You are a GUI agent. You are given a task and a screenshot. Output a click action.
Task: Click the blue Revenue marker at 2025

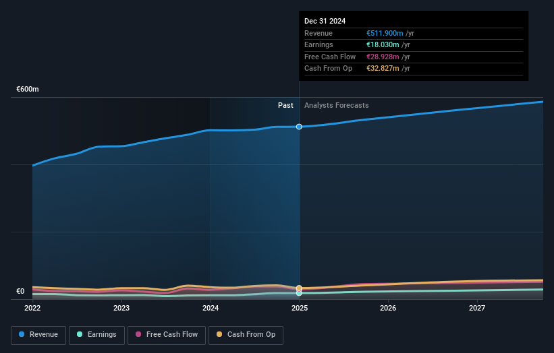[x=299, y=127]
